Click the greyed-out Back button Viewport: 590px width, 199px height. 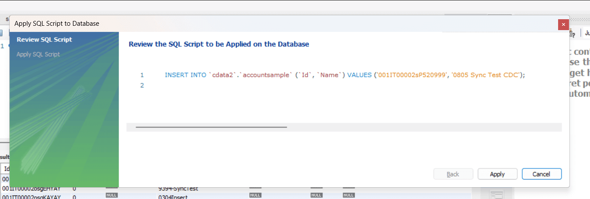click(453, 174)
